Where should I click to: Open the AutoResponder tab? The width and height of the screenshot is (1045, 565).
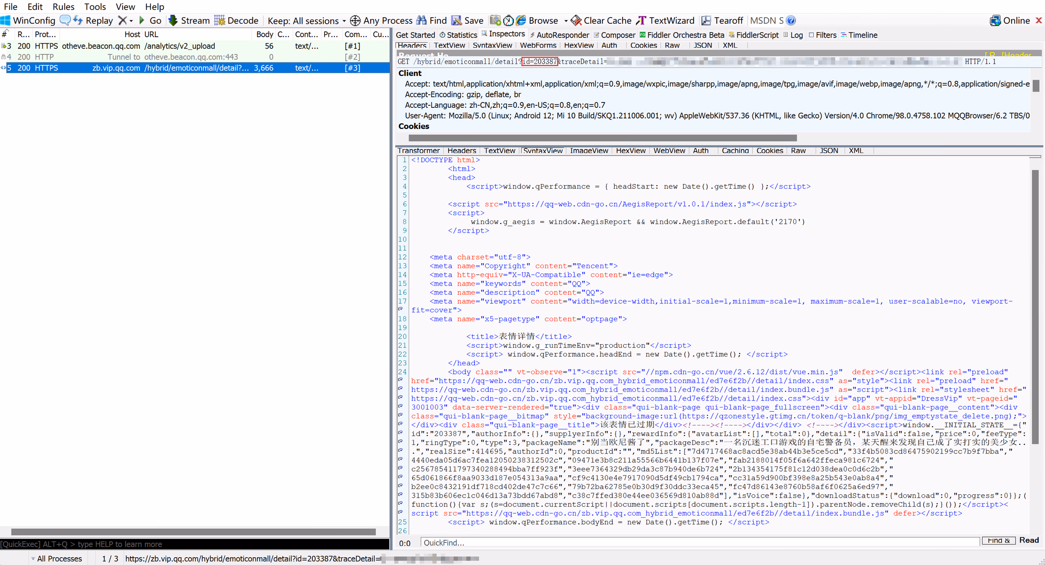(560, 35)
